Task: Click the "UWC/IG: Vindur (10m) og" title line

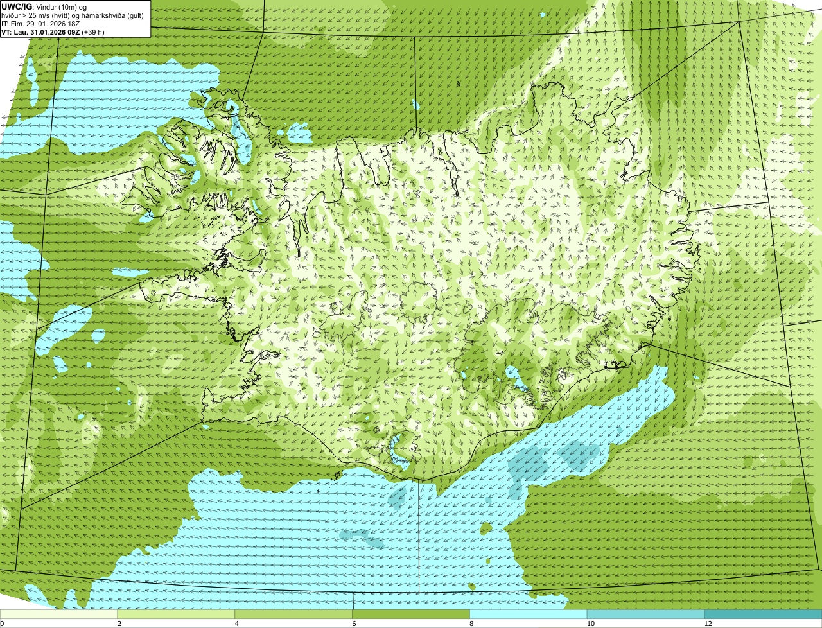Action: 44,7
